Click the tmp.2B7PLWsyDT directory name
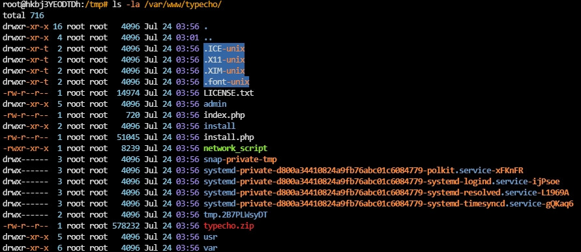 pos(235,215)
